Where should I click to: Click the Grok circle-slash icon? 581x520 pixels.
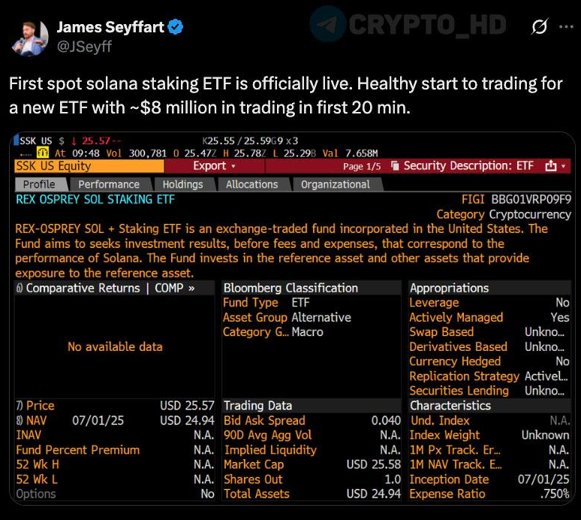point(539,27)
